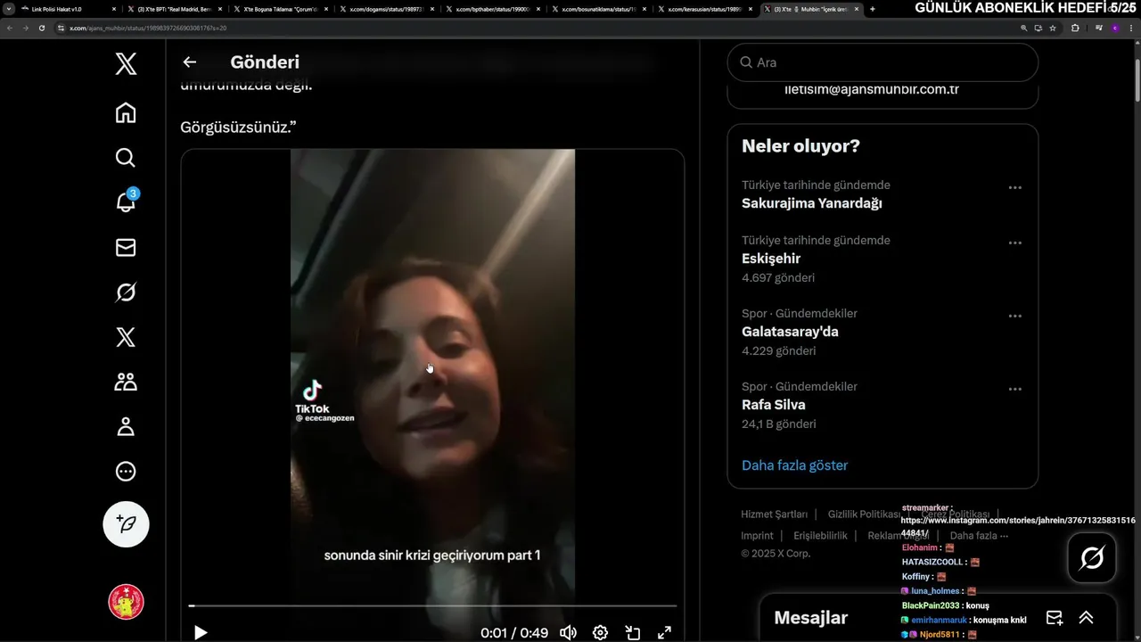Open the X logo home link

coord(126,64)
